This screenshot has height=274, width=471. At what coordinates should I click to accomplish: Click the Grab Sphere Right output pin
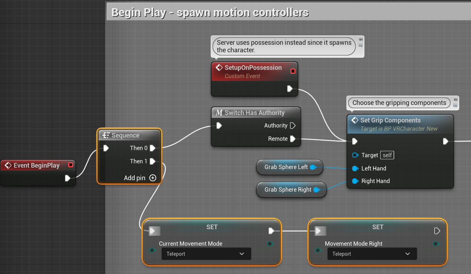point(316,189)
